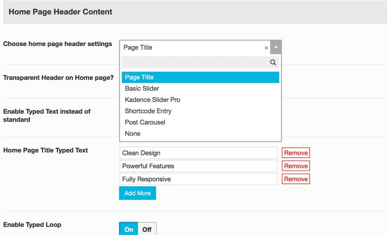Screen dimensions: 387x235
Task: Click the magnifier icon in dropdown search
Action: (273, 63)
